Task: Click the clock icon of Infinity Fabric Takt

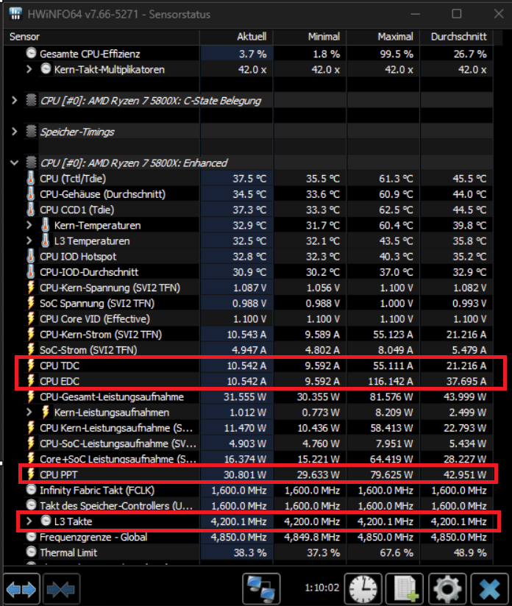Action: tap(32, 490)
